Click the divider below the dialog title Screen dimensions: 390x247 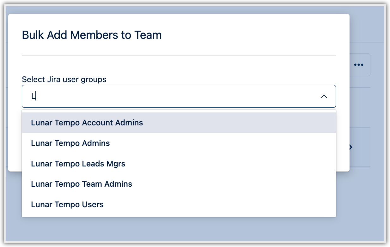click(179, 54)
